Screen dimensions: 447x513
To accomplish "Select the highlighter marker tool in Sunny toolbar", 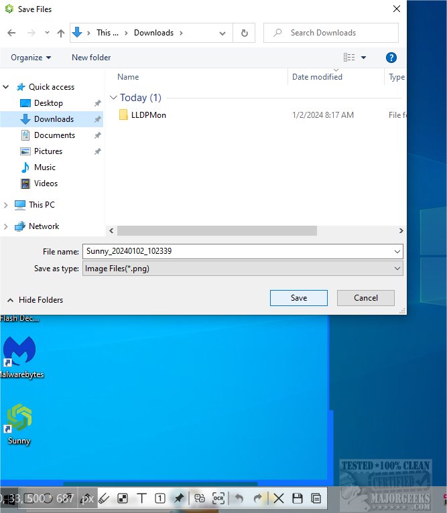I will click(104, 499).
